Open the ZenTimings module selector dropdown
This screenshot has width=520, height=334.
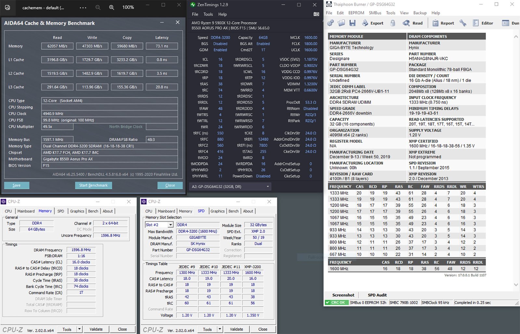tap(230, 187)
